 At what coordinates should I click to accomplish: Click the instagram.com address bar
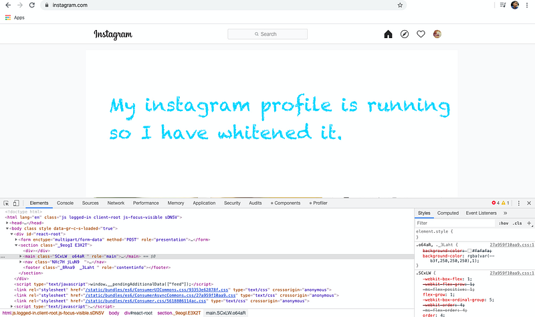(223, 5)
